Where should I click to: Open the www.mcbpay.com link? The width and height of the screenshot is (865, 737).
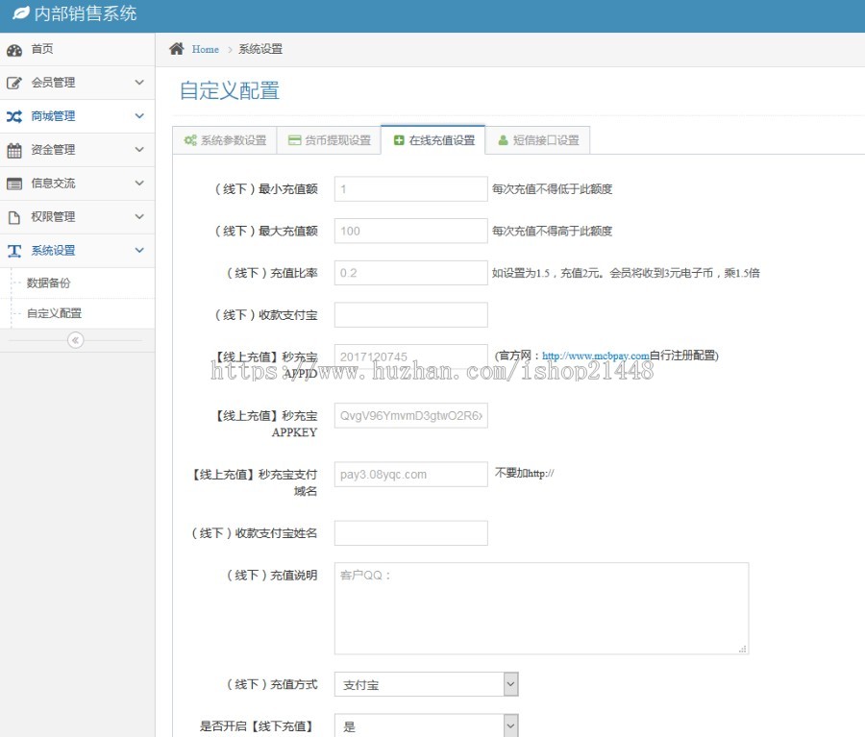coord(595,356)
